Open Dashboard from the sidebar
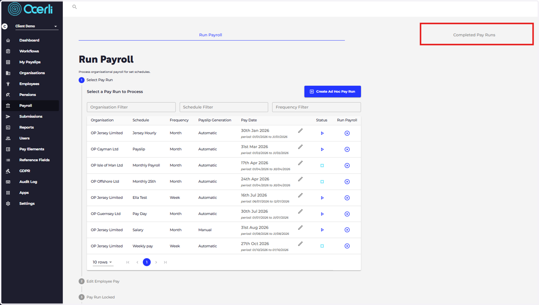Screen dimensions: 539x305 point(29,40)
